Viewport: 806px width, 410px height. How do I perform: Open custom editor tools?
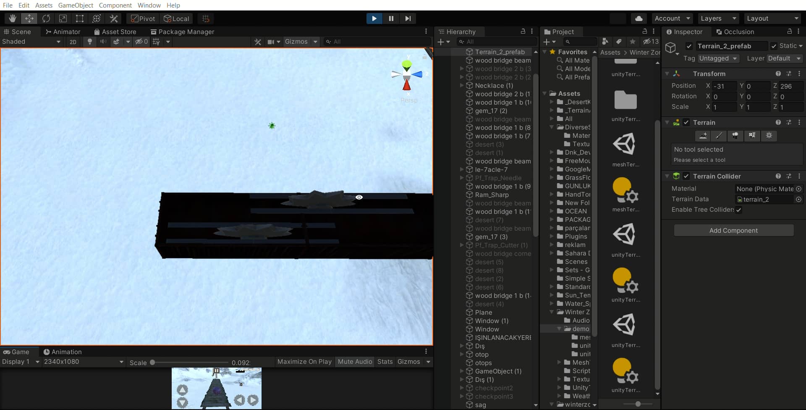coord(113,18)
